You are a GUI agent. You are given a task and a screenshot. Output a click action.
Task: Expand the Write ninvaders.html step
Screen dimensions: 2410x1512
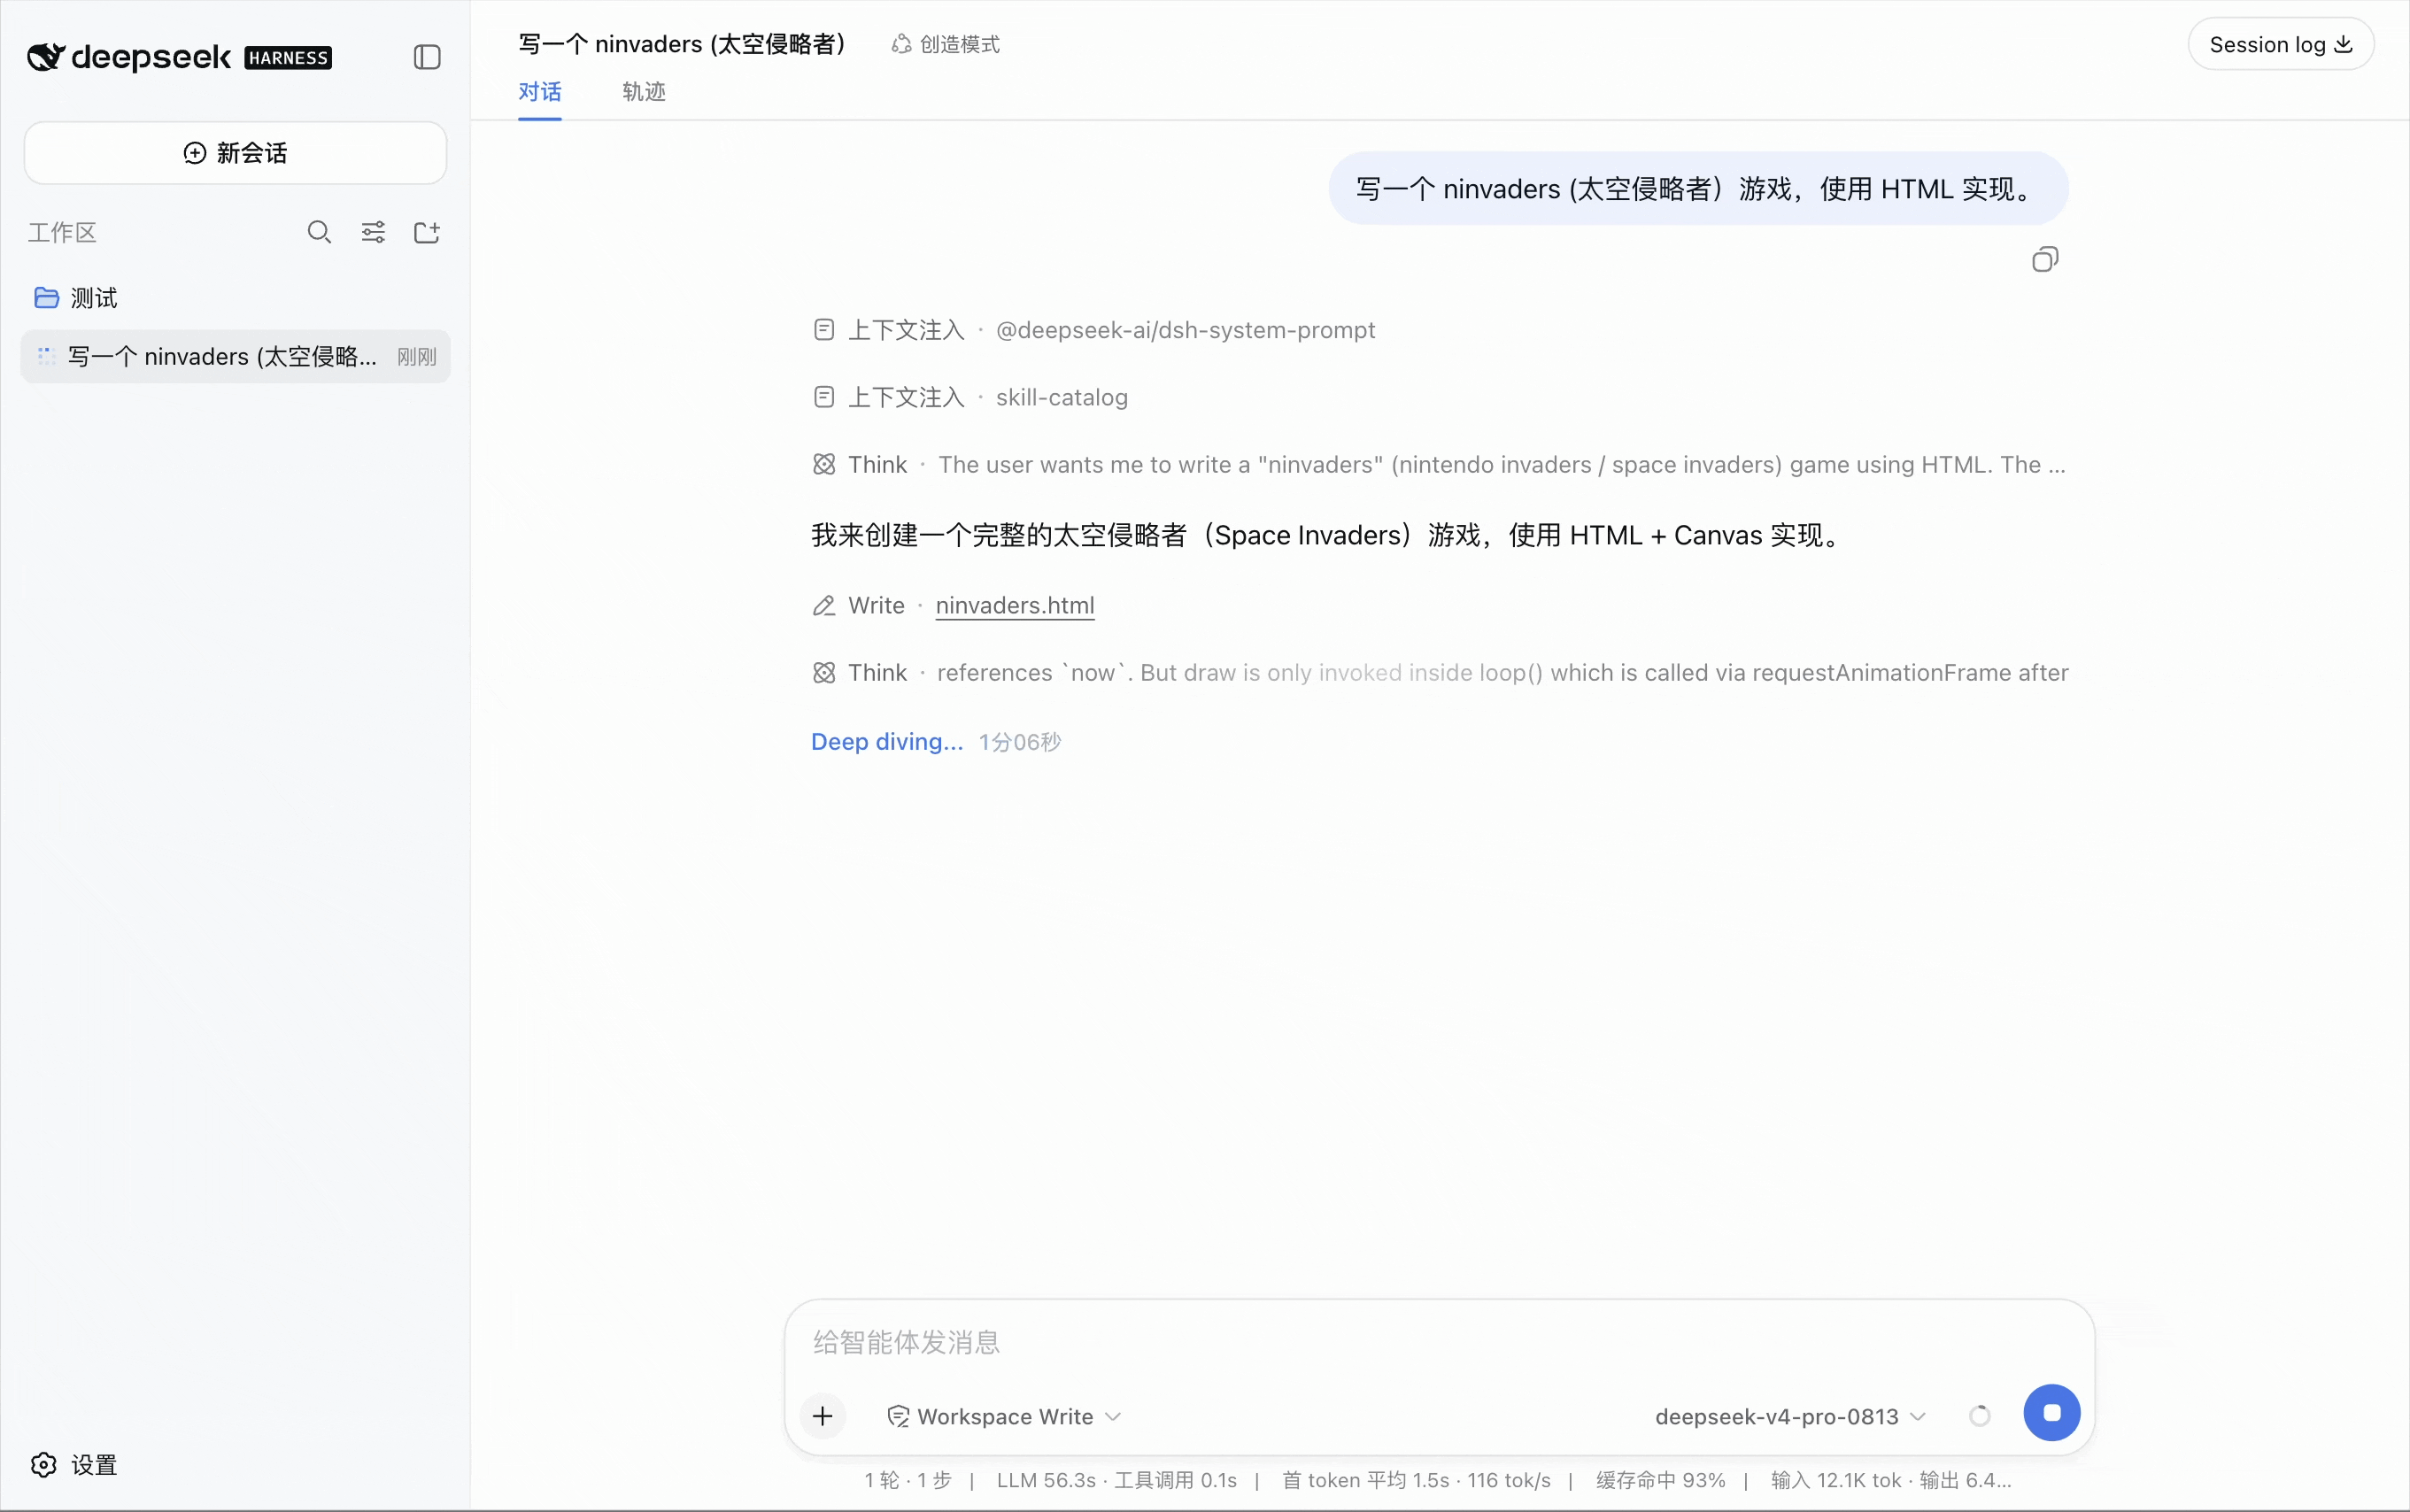click(953, 605)
